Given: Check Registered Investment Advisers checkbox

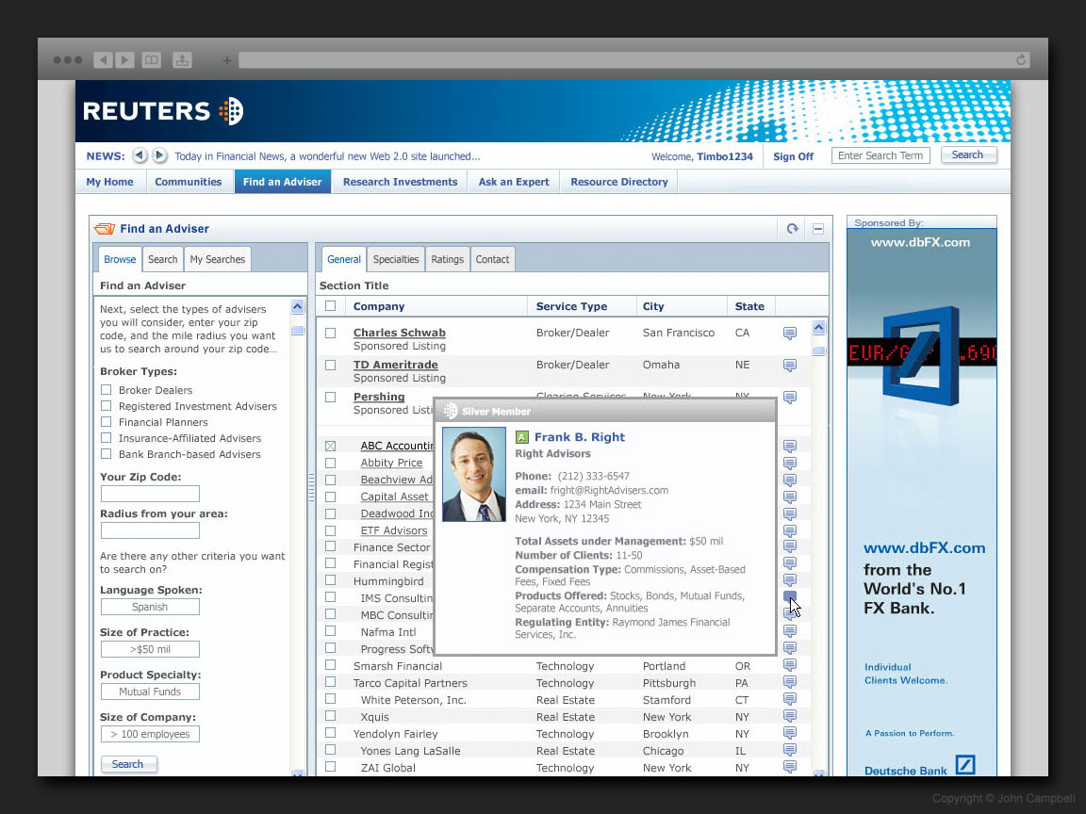Looking at the screenshot, I should (106, 406).
